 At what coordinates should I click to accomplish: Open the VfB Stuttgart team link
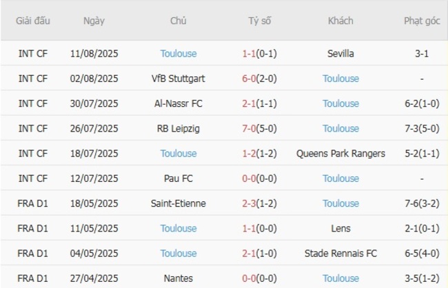(x=178, y=79)
